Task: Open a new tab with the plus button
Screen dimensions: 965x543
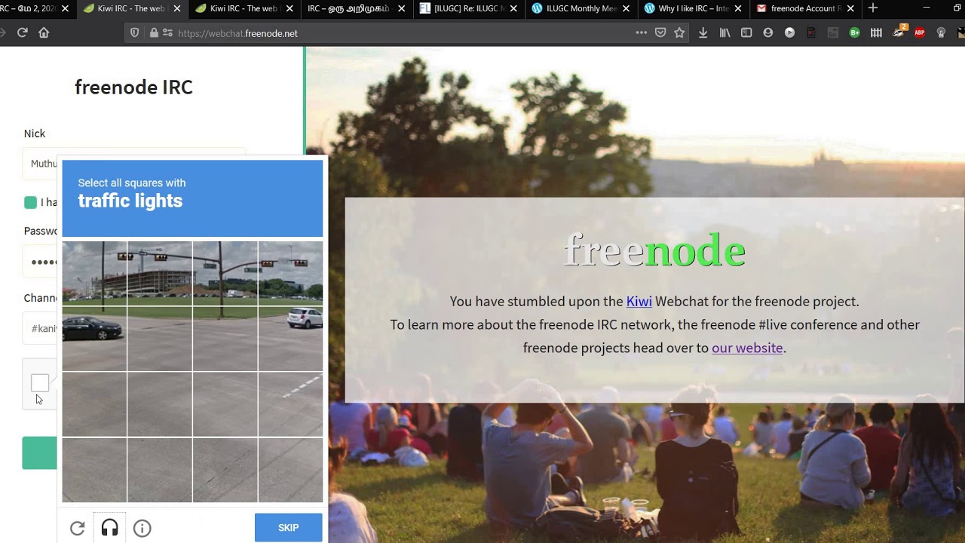Action: (x=872, y=8)
